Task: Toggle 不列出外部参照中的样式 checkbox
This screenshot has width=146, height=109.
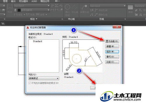Action: (x=30, y=83)
